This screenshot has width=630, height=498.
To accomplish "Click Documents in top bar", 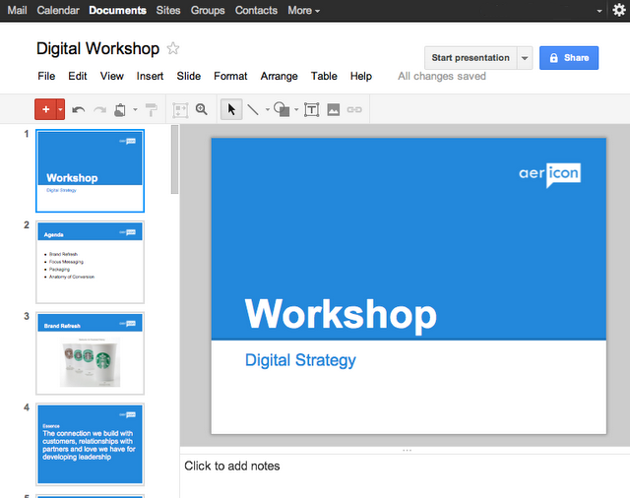I will coord(118,11).
